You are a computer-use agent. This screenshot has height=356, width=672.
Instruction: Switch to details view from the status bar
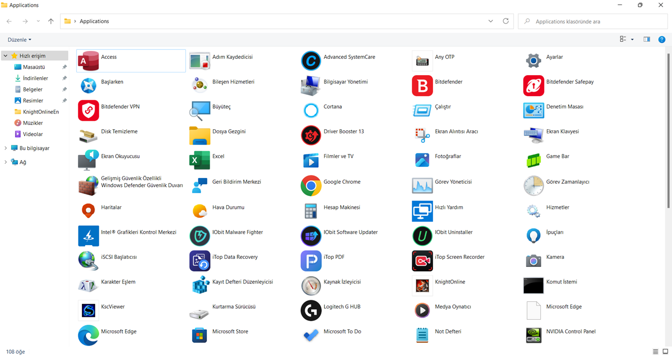655,351
